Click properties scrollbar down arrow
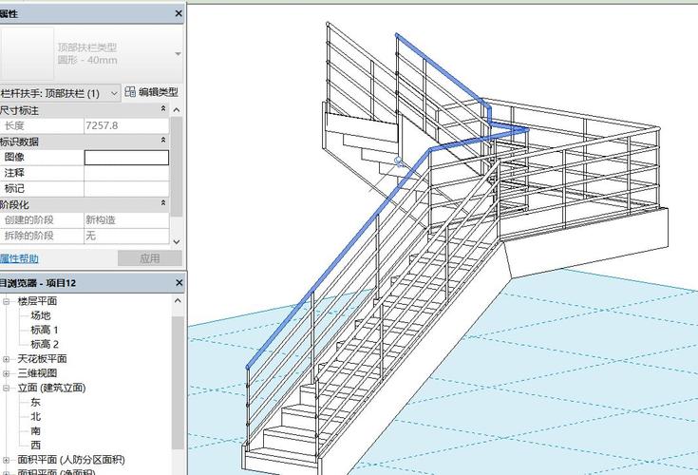The width and height of the screenshot is (698, 475). tap(177, 241)
